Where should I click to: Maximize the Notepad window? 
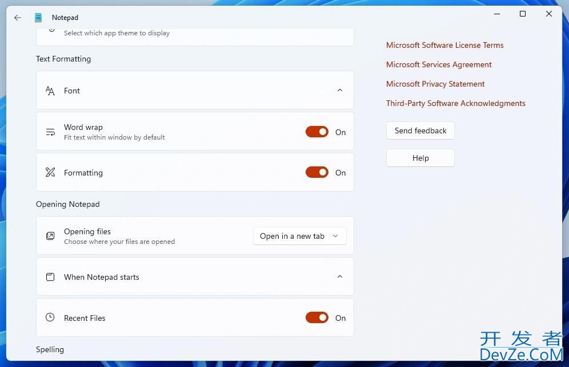pos(523,14)
